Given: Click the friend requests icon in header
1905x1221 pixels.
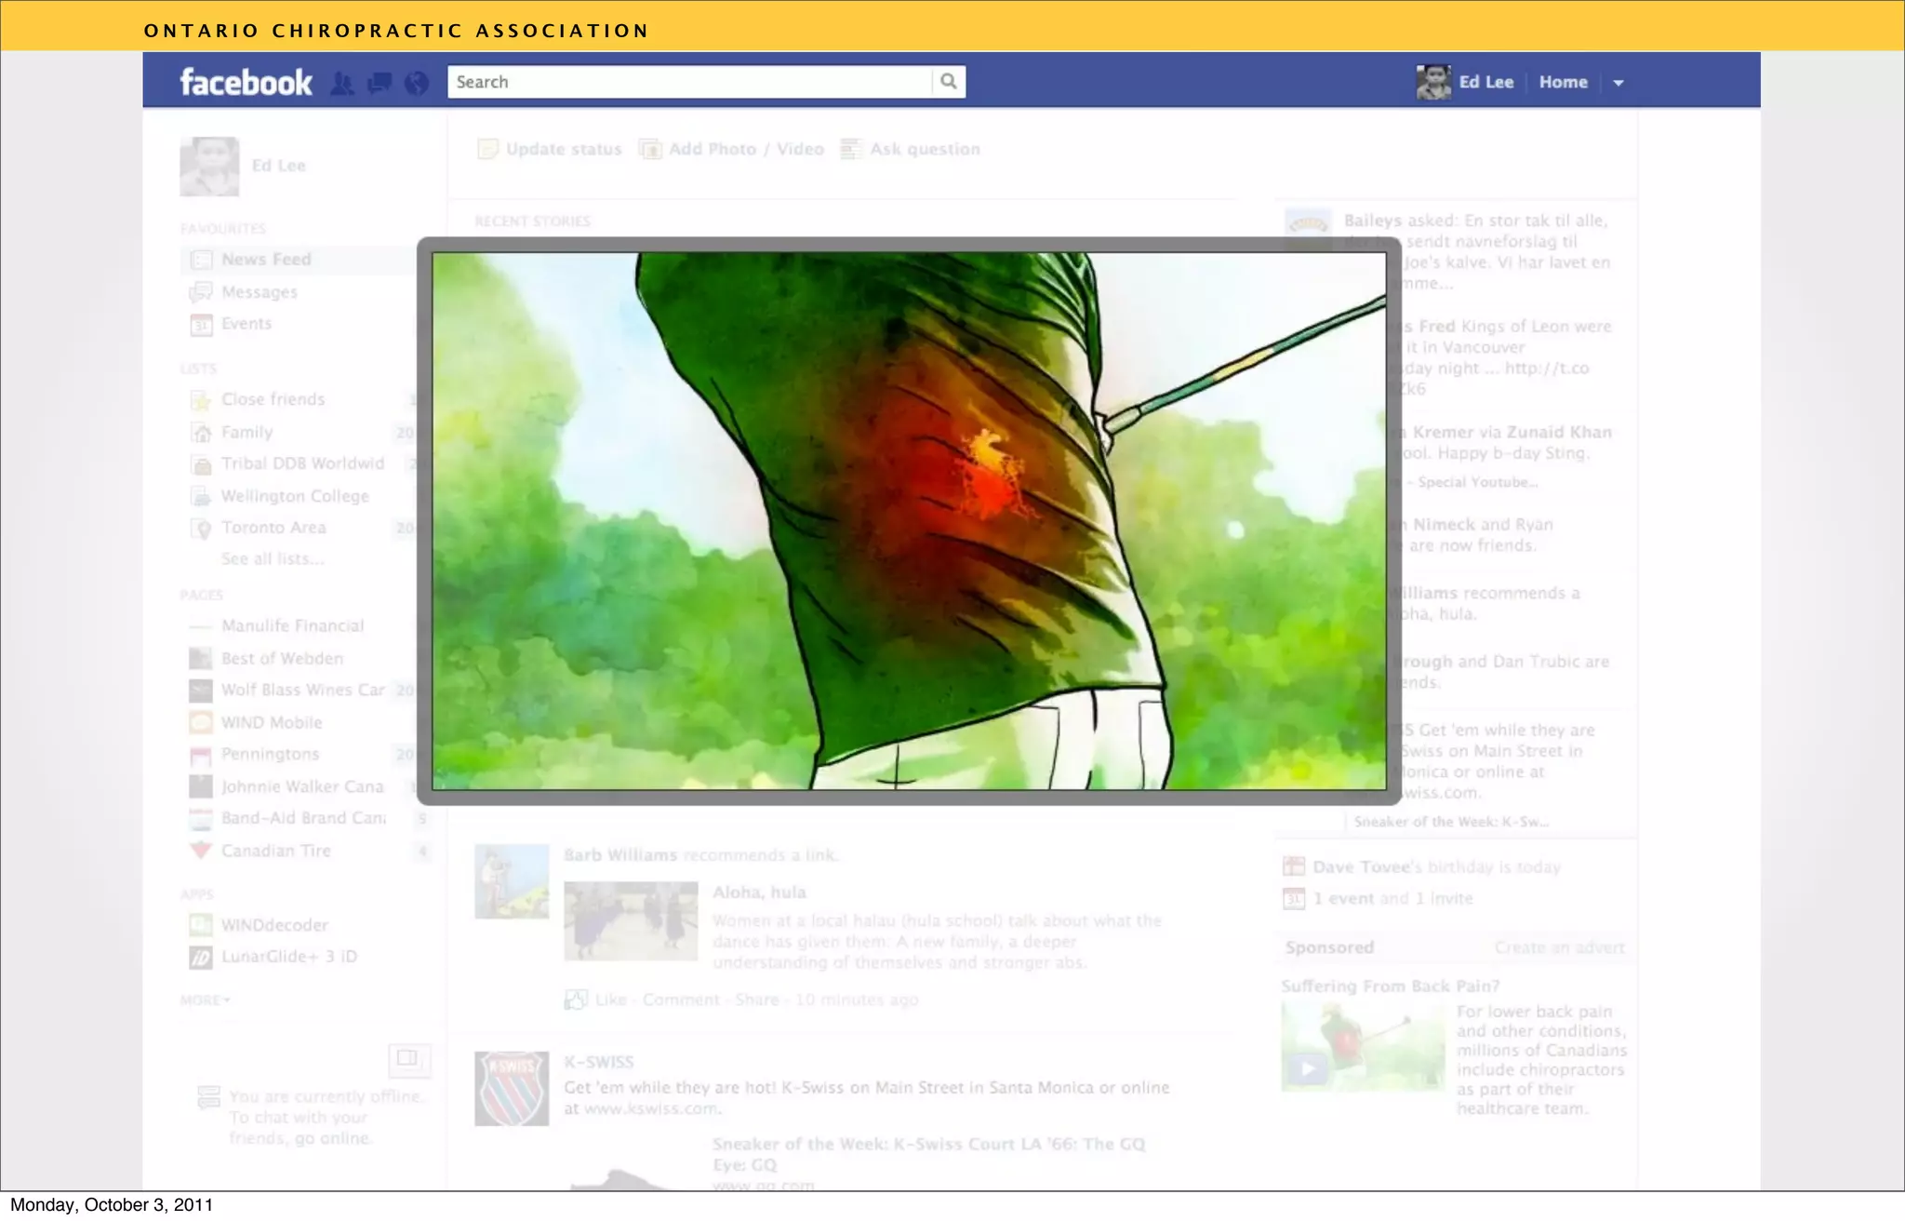Looking at the screenshot, I should (x=342, y=84).
